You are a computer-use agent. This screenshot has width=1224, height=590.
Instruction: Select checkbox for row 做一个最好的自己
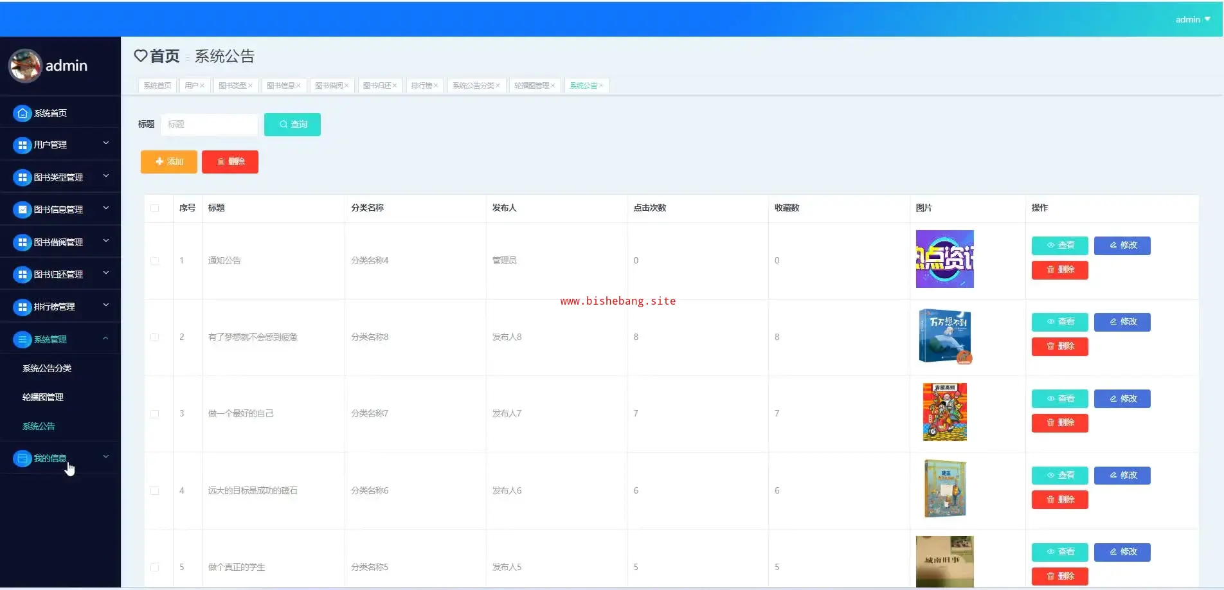click(x=155, y=414)
